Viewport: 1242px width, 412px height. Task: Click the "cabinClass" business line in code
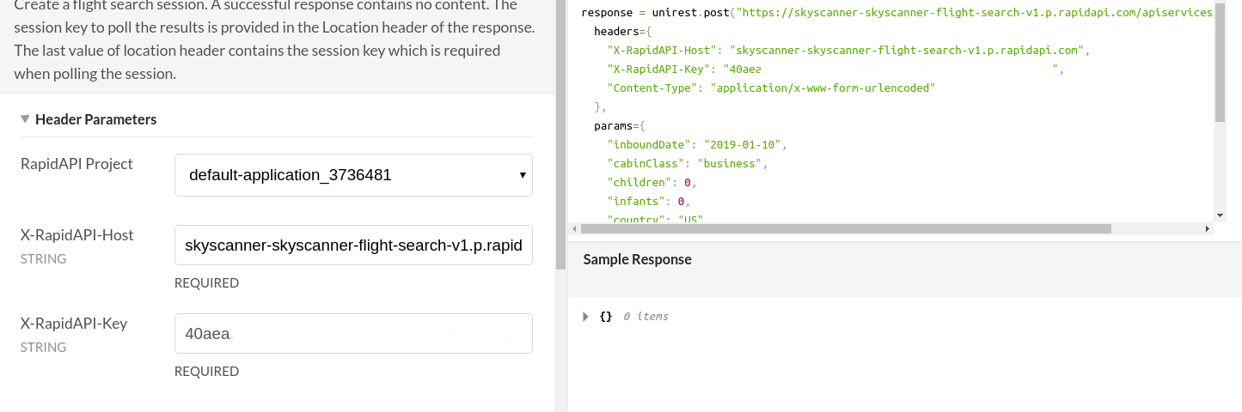coord(688,163)
